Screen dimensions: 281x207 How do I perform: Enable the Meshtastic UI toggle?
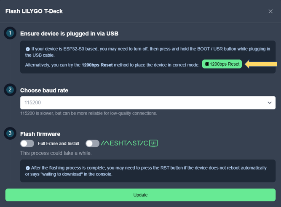92,143
